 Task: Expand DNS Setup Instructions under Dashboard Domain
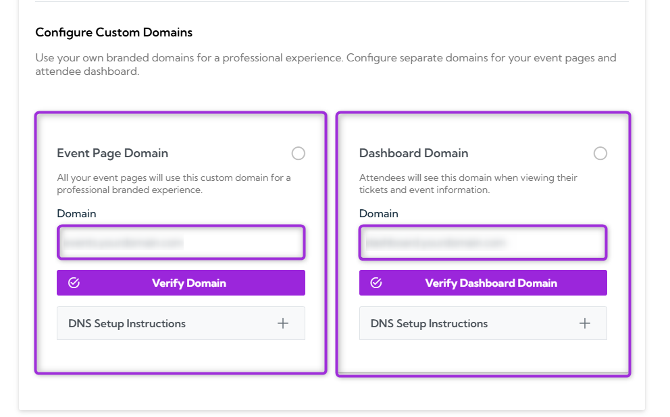click(x=483, y=323)
